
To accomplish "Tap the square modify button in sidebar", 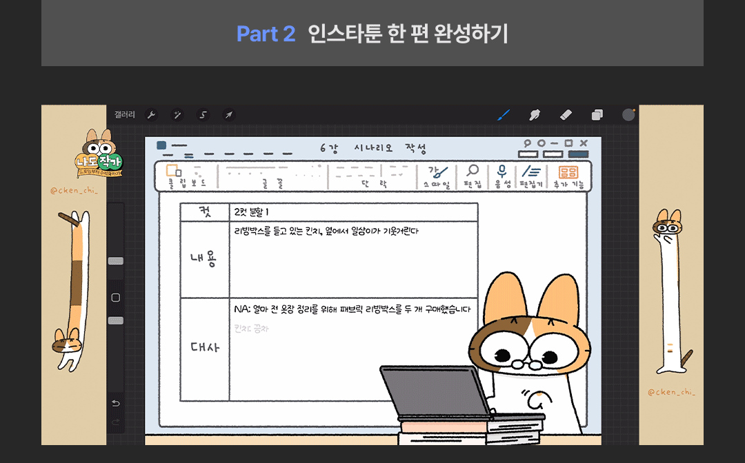I will (x=116, y=298).
